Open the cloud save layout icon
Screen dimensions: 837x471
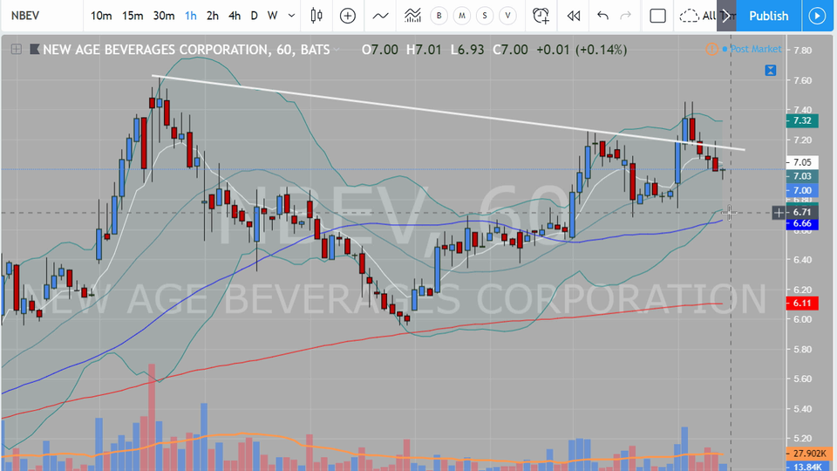(689, 16)
